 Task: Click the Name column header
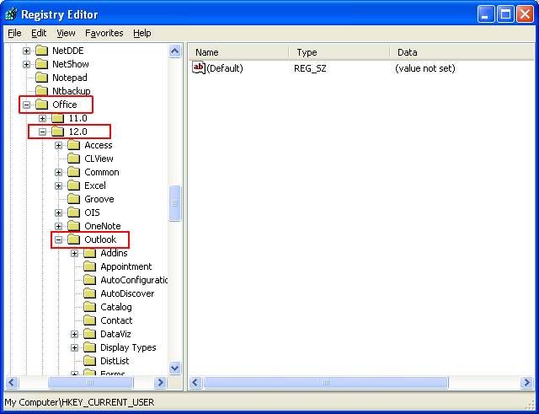point(238,52)
